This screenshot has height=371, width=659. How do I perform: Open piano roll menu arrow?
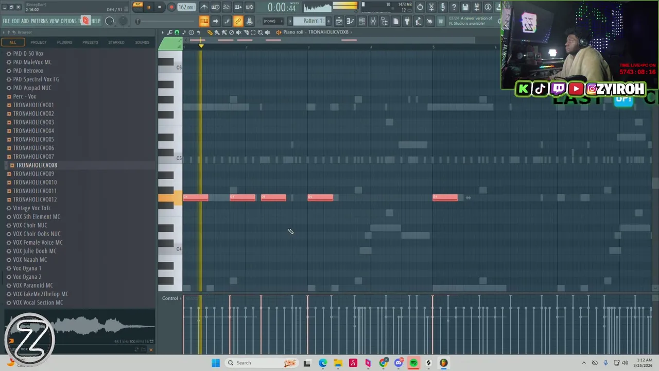pyautogui.click(x=163, y=32)
